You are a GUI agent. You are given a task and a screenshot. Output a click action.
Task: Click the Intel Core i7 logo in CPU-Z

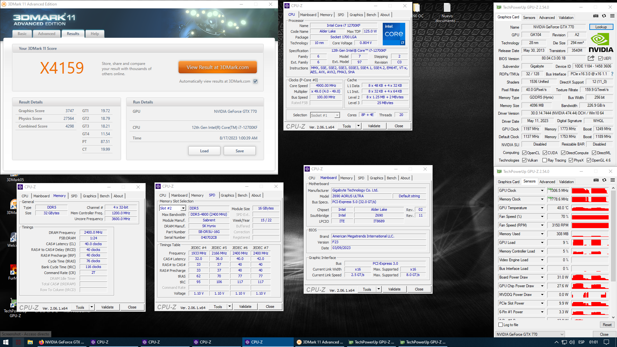click(x=394, y=34)
